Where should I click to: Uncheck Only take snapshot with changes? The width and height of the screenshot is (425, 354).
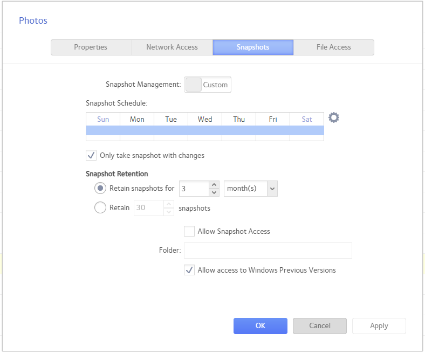point(91,156)
